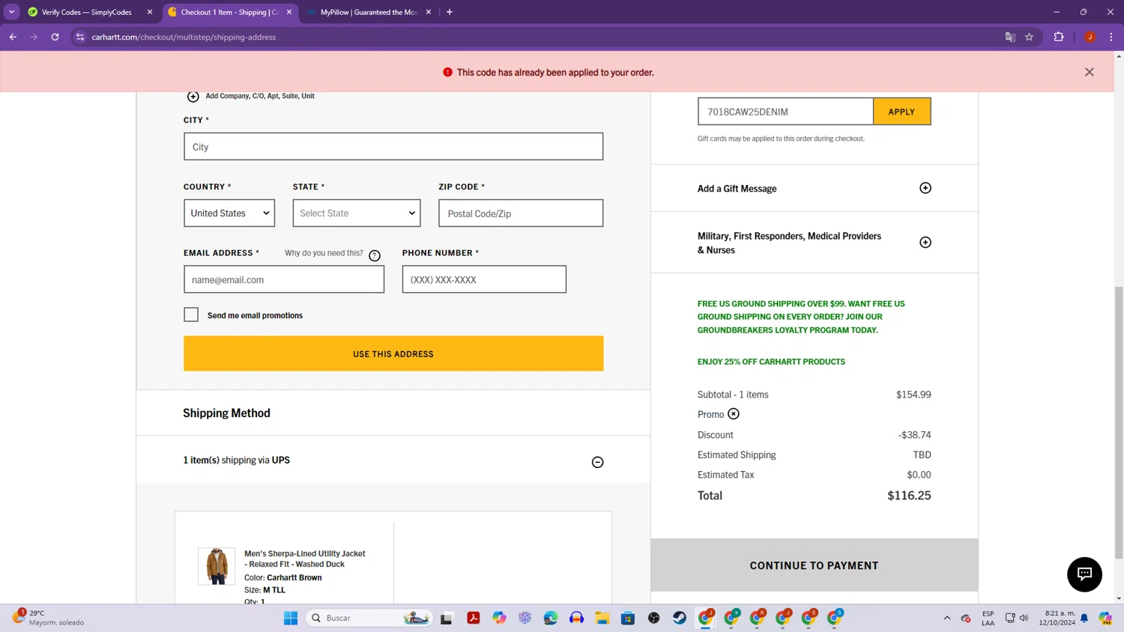Click the ESP LAA language indicator
This screenshot has height=632, width=1124.
click(x=988, y=618)
